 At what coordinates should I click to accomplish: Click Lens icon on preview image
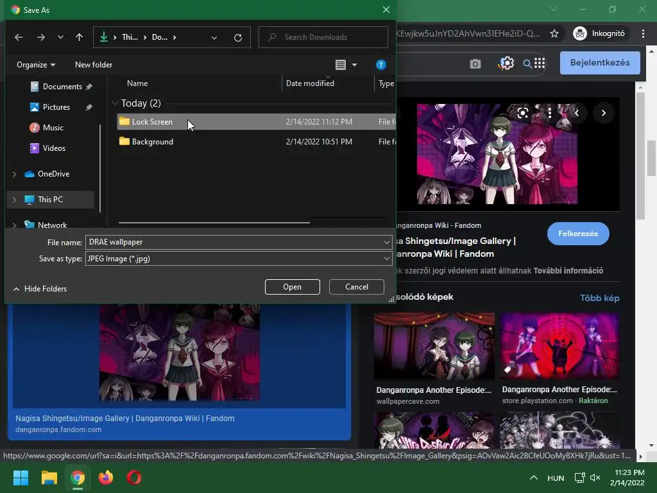pyautogui.click(x=522, y=113)
